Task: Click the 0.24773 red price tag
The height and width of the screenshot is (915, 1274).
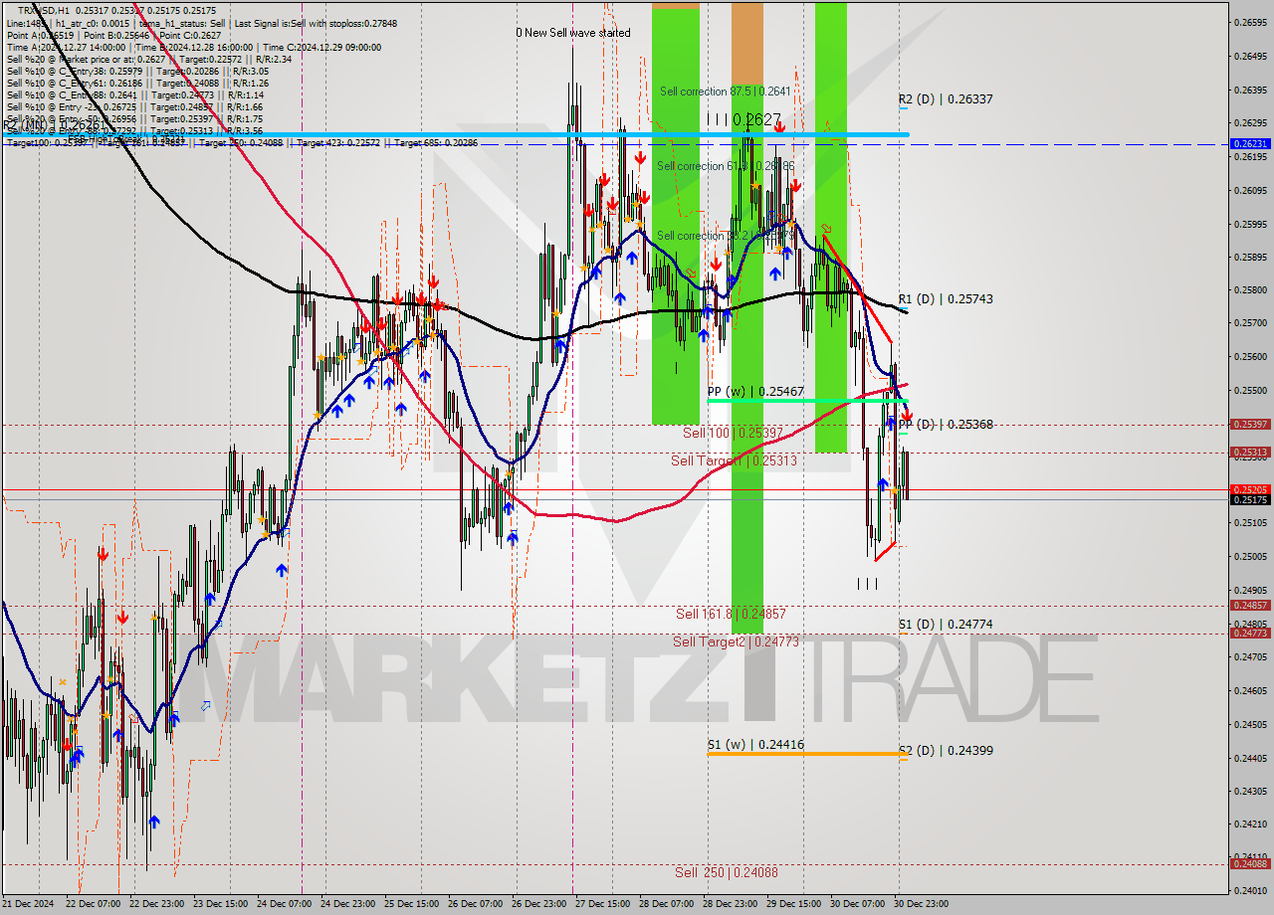Action: click(x=1250, y=633)
